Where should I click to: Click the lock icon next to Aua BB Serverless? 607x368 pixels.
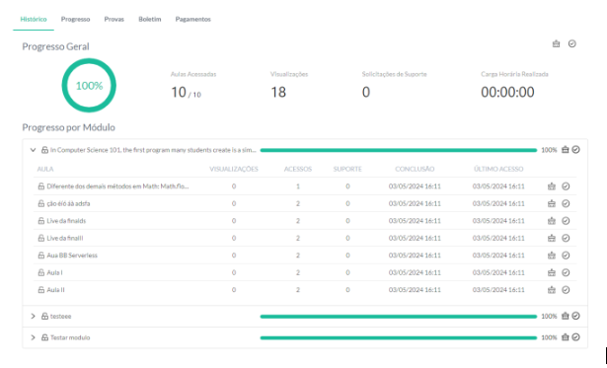(x=41, y=256)
